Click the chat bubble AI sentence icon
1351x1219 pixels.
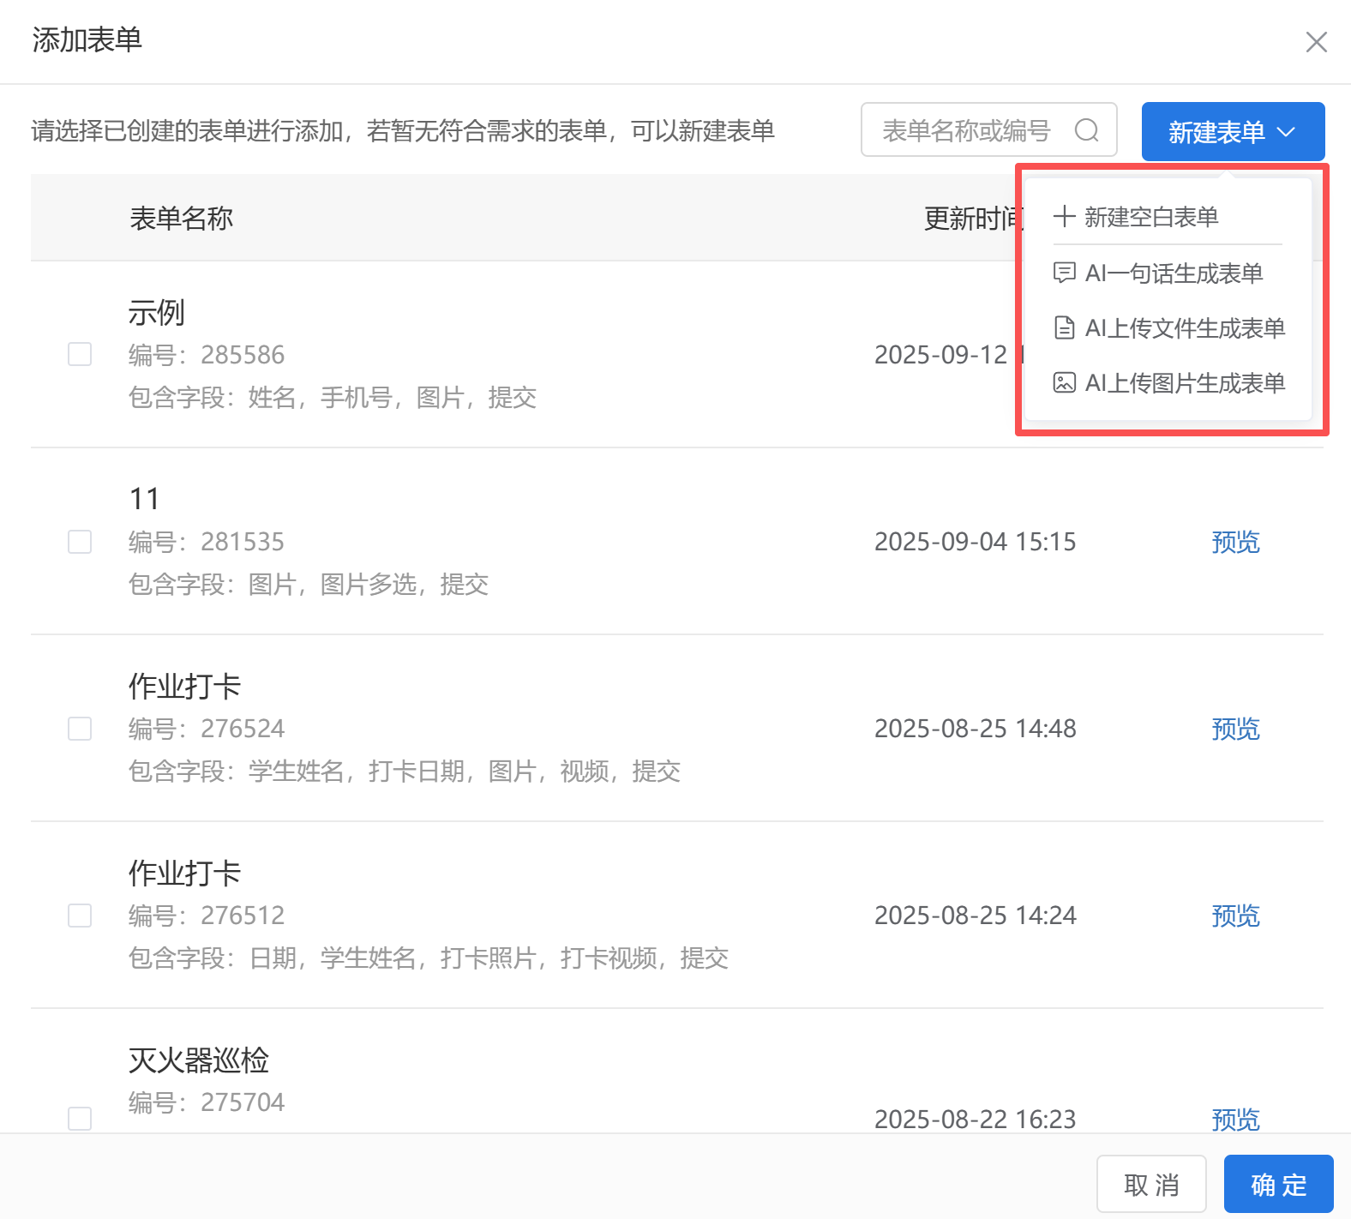point(1064,273)
